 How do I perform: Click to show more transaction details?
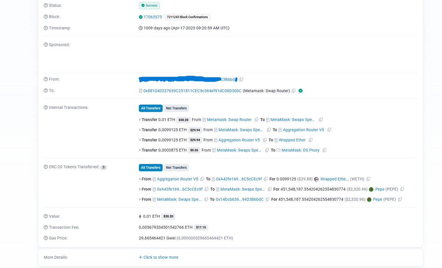tap(158, 257)
